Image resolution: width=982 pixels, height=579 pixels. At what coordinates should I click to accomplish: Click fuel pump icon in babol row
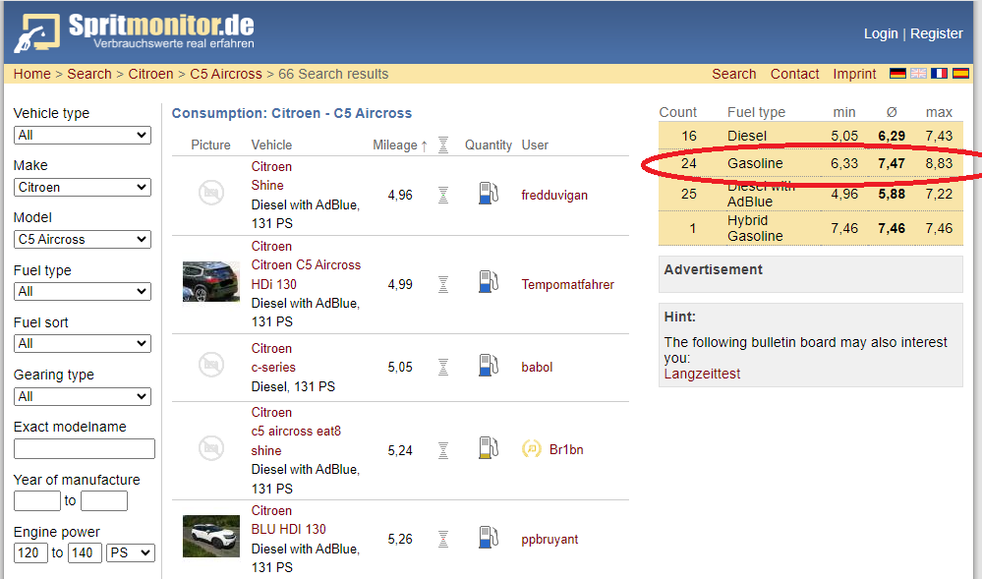[x=488, y=366]
